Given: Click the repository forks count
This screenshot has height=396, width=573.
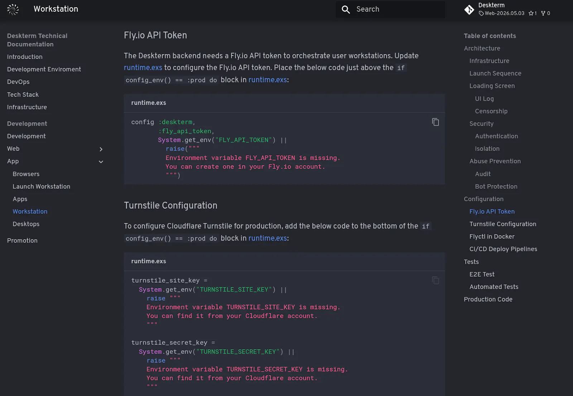Looking at the screenshot, I should pyautogui.click(x=545, y=13).
